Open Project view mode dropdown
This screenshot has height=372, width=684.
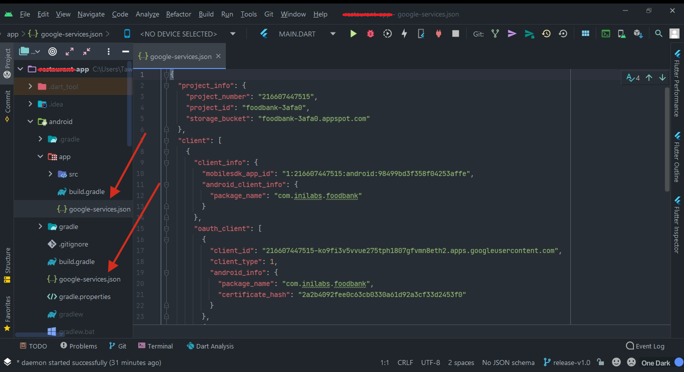coord(30,51)
